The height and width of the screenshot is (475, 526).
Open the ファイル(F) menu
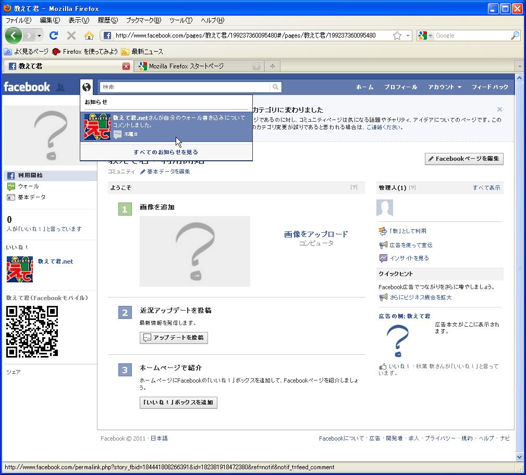(x=18, y=20)
